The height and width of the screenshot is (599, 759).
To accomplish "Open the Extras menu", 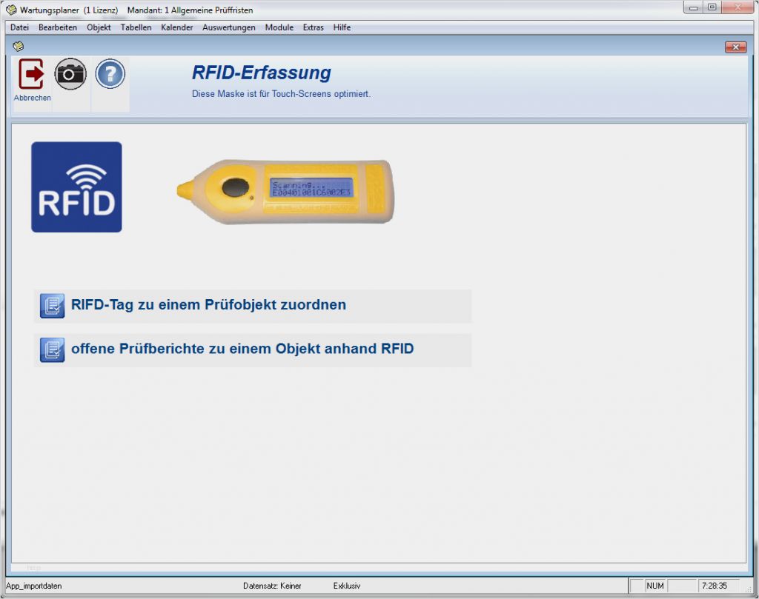I will pos(313,27).
